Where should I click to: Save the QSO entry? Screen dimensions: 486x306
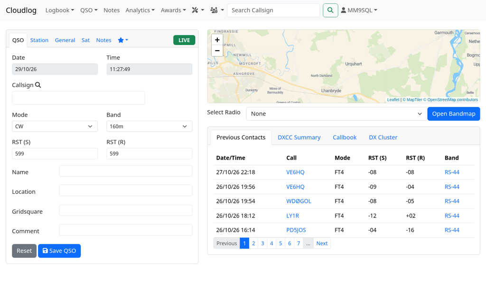(x=59, y=251)
